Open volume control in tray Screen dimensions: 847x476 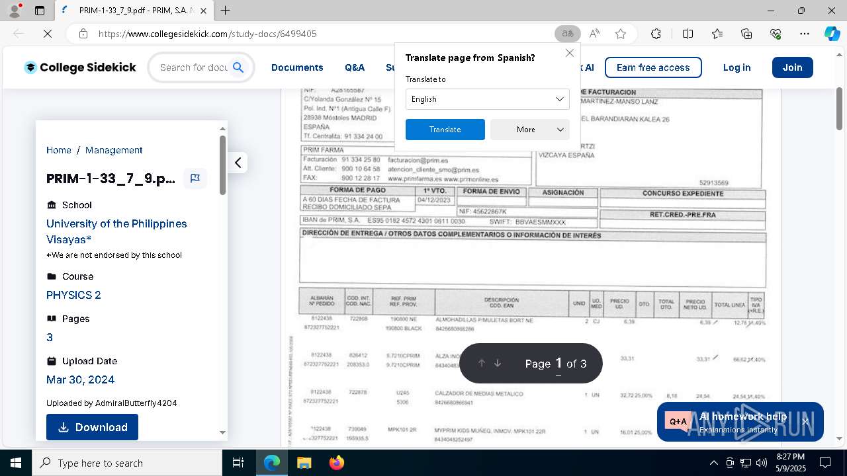(761, 463)
